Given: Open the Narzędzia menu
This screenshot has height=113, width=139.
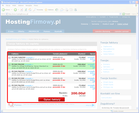Looking at the screenshot, I should pyautogui.click(x=29, y=5).
